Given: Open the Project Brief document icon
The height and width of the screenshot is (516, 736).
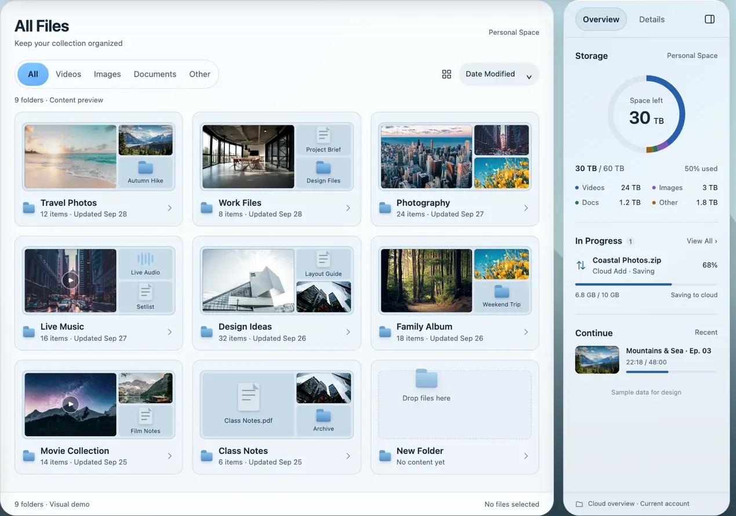Looking at the screenshot, I should tap(323, 135).
